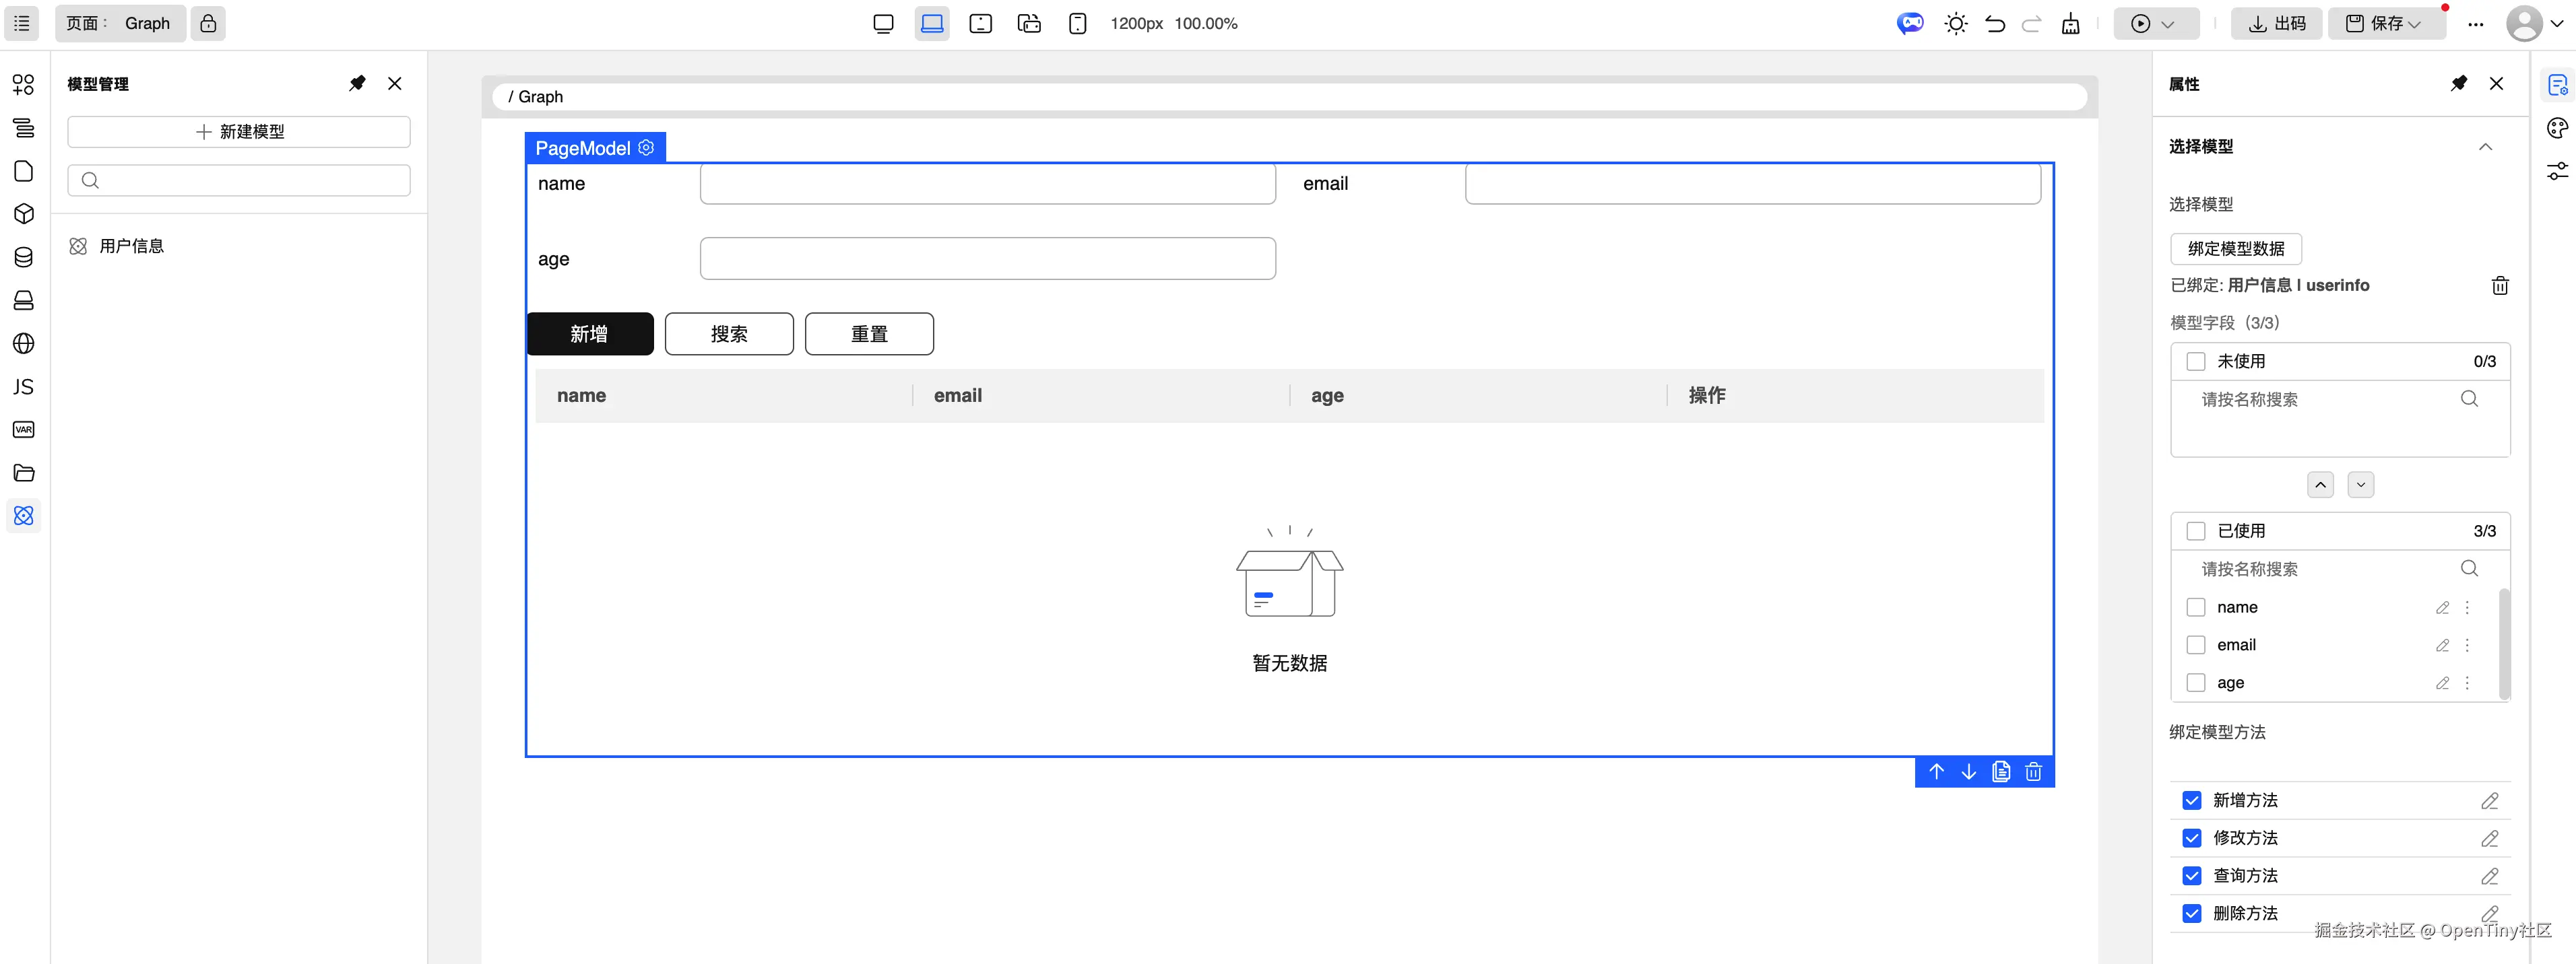2576x964 pixels.
Task: Expand the preview play dropdown
Action: pos(2167,24)
